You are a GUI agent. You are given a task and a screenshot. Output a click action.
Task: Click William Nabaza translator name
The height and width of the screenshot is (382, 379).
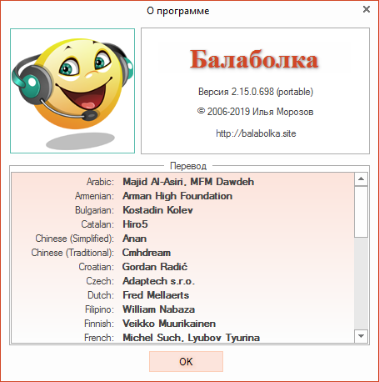coord(159,309)
